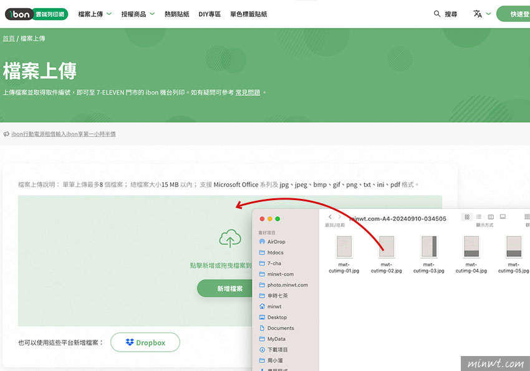This screenshot has width=530, height=371.
Task: Minimize the Finder window with the yellow button
Action: coord(270,219)
